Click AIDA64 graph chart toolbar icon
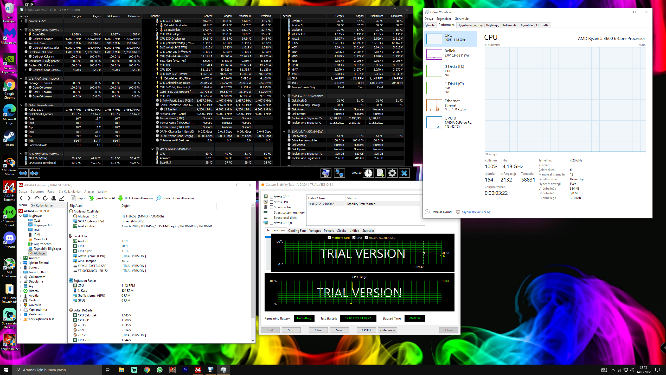 [x=61, y=198]
